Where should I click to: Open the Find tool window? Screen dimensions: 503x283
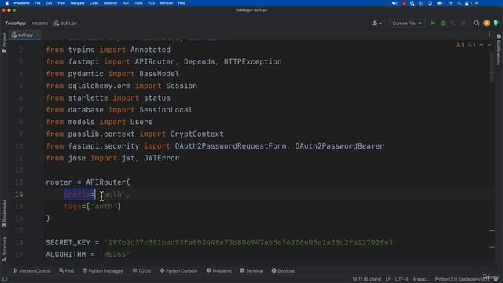66,270
